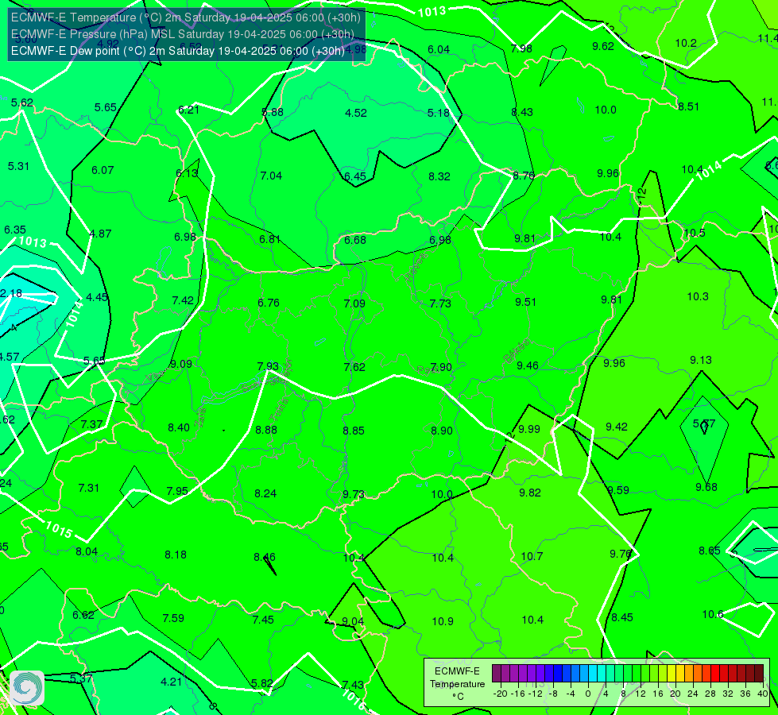
Task: Click the 8.40 dew point value
Action: 179,427
